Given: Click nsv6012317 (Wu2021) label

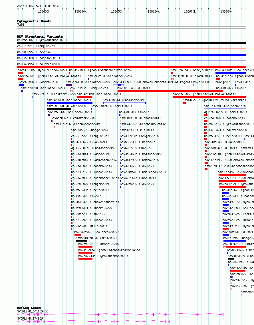Looking at the screenshot, I should tap(135, 112).
